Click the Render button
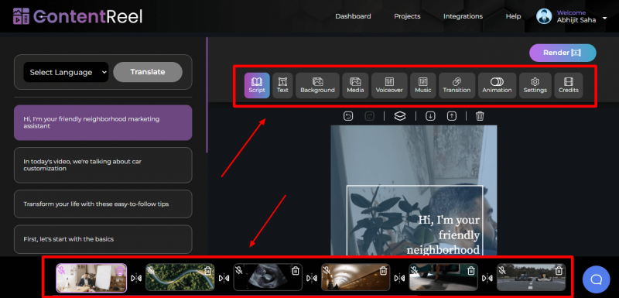The image size is (619, 298). (563, 53)
